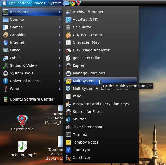Expand the Games submenu arrow
The height and width of the screenshot is (165, 166).
point(60,27)
